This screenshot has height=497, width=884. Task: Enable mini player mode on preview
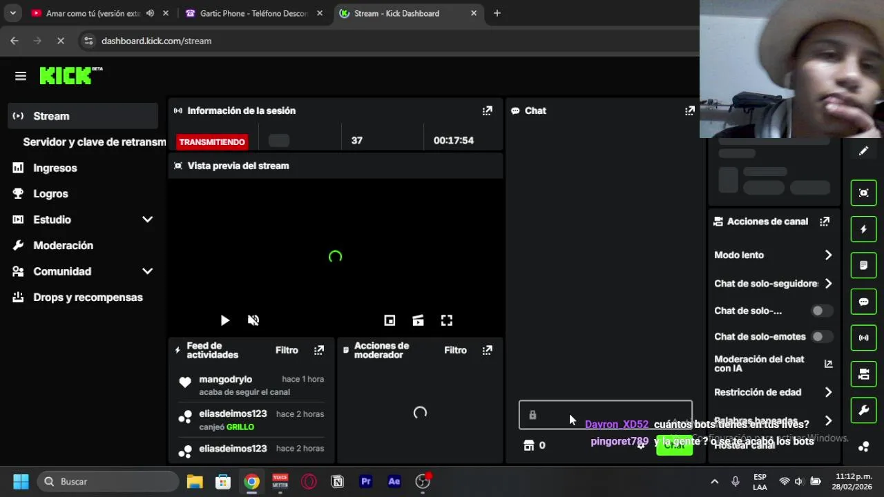(390, 320)
